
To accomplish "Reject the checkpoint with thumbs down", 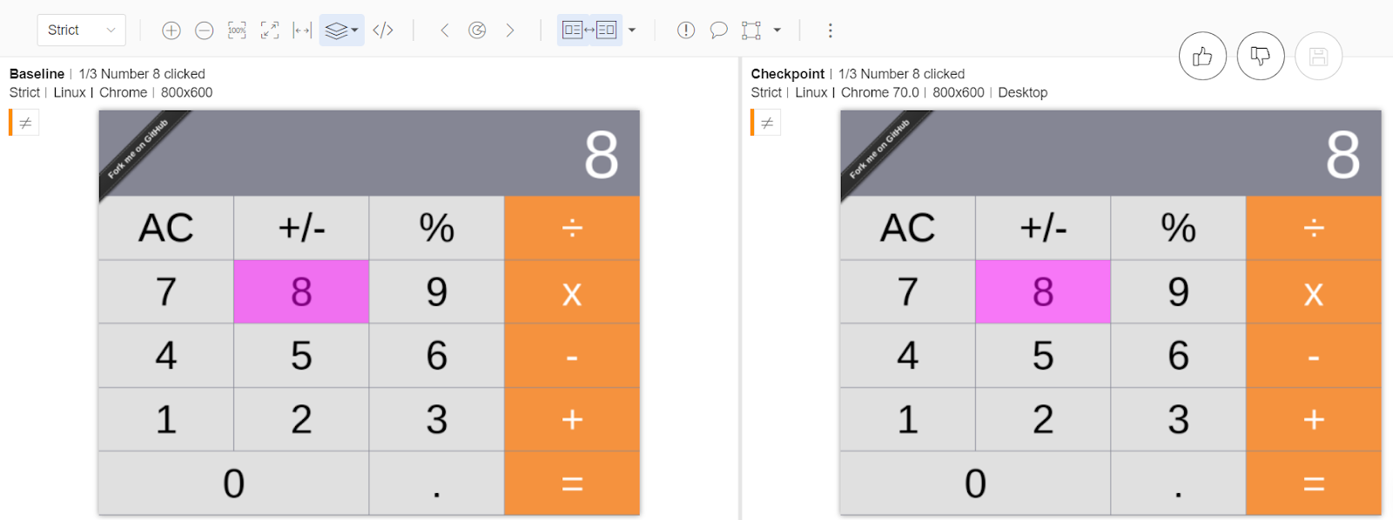I will [1260, 57].
